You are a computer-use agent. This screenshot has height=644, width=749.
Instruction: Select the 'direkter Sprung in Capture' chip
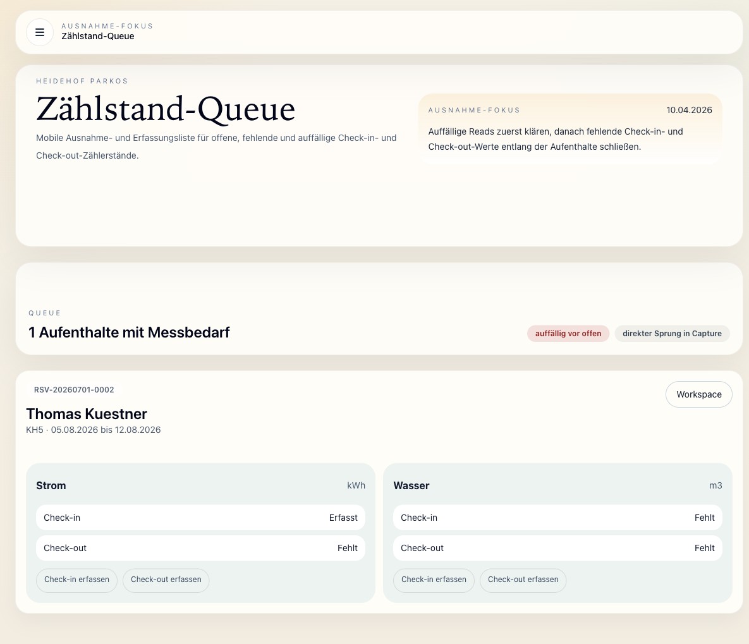point(672,334)
